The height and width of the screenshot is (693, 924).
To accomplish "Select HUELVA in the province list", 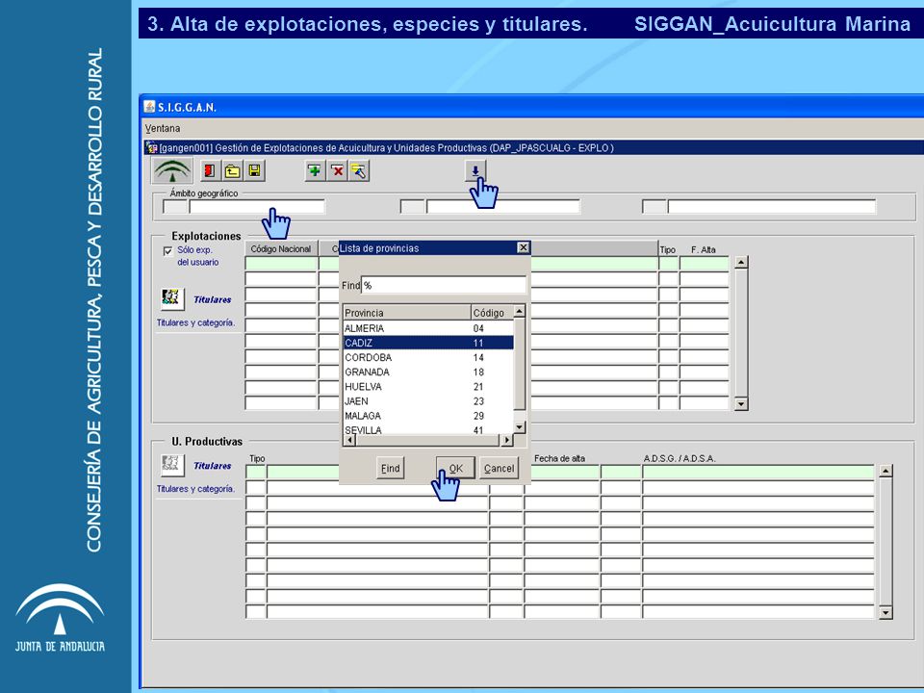I will tap(428, 387).
